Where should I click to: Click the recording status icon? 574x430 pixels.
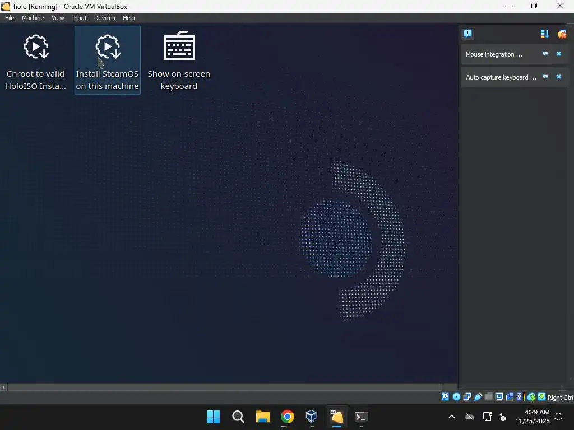click(510, 397)
